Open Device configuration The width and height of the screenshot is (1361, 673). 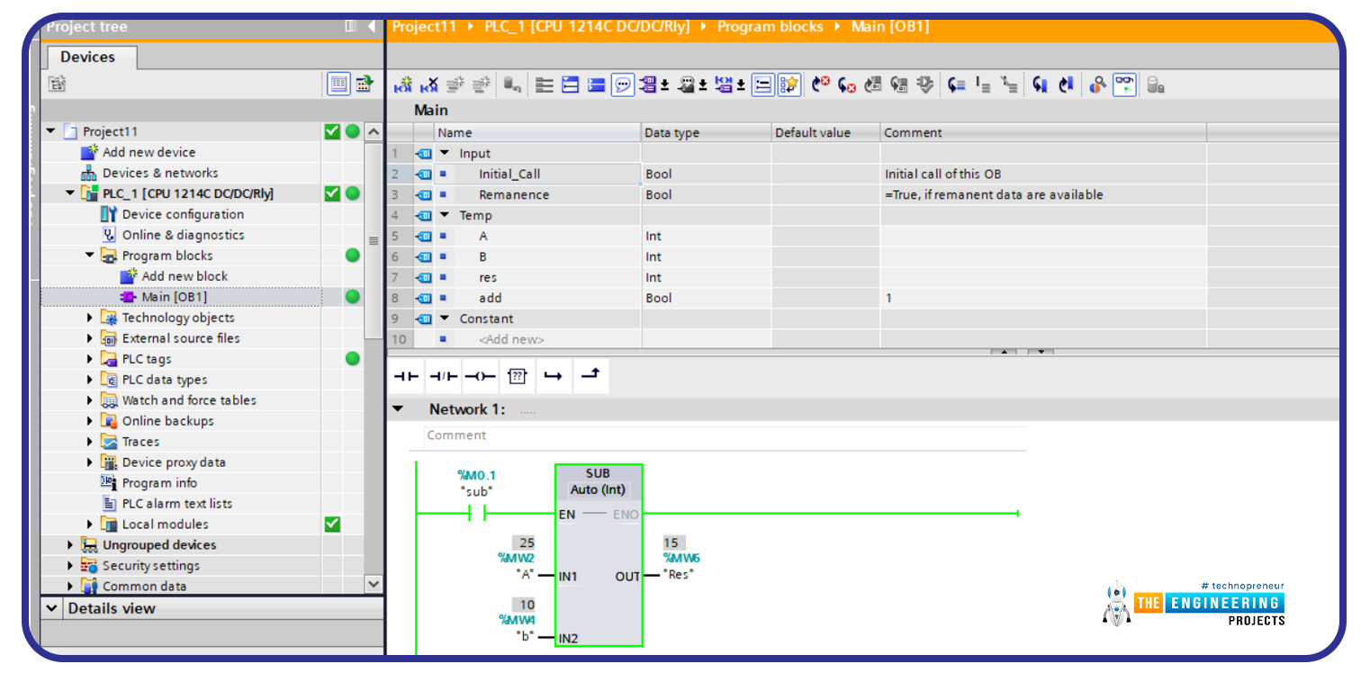tap(183, 214)
